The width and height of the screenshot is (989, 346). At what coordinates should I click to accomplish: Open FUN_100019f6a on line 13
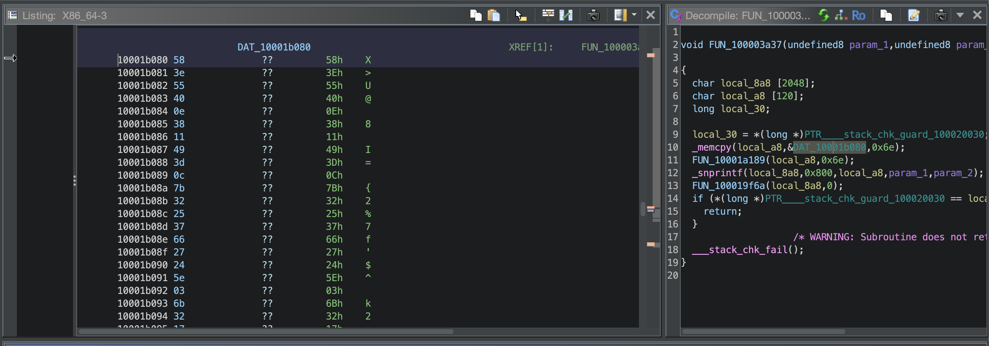(729, 186)
